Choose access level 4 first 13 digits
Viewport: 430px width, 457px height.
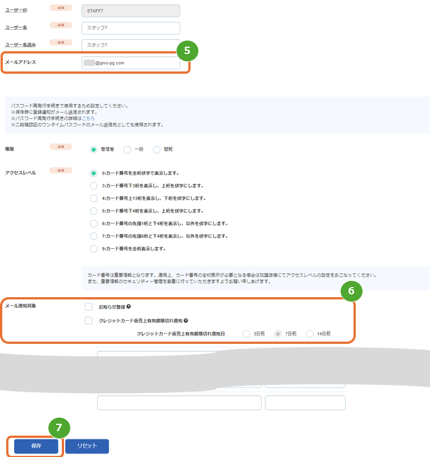point(93,199)
